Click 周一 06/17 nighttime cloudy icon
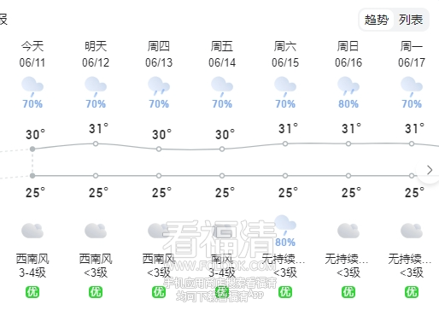This screenshot has width=439, height=316. point(412,231)
